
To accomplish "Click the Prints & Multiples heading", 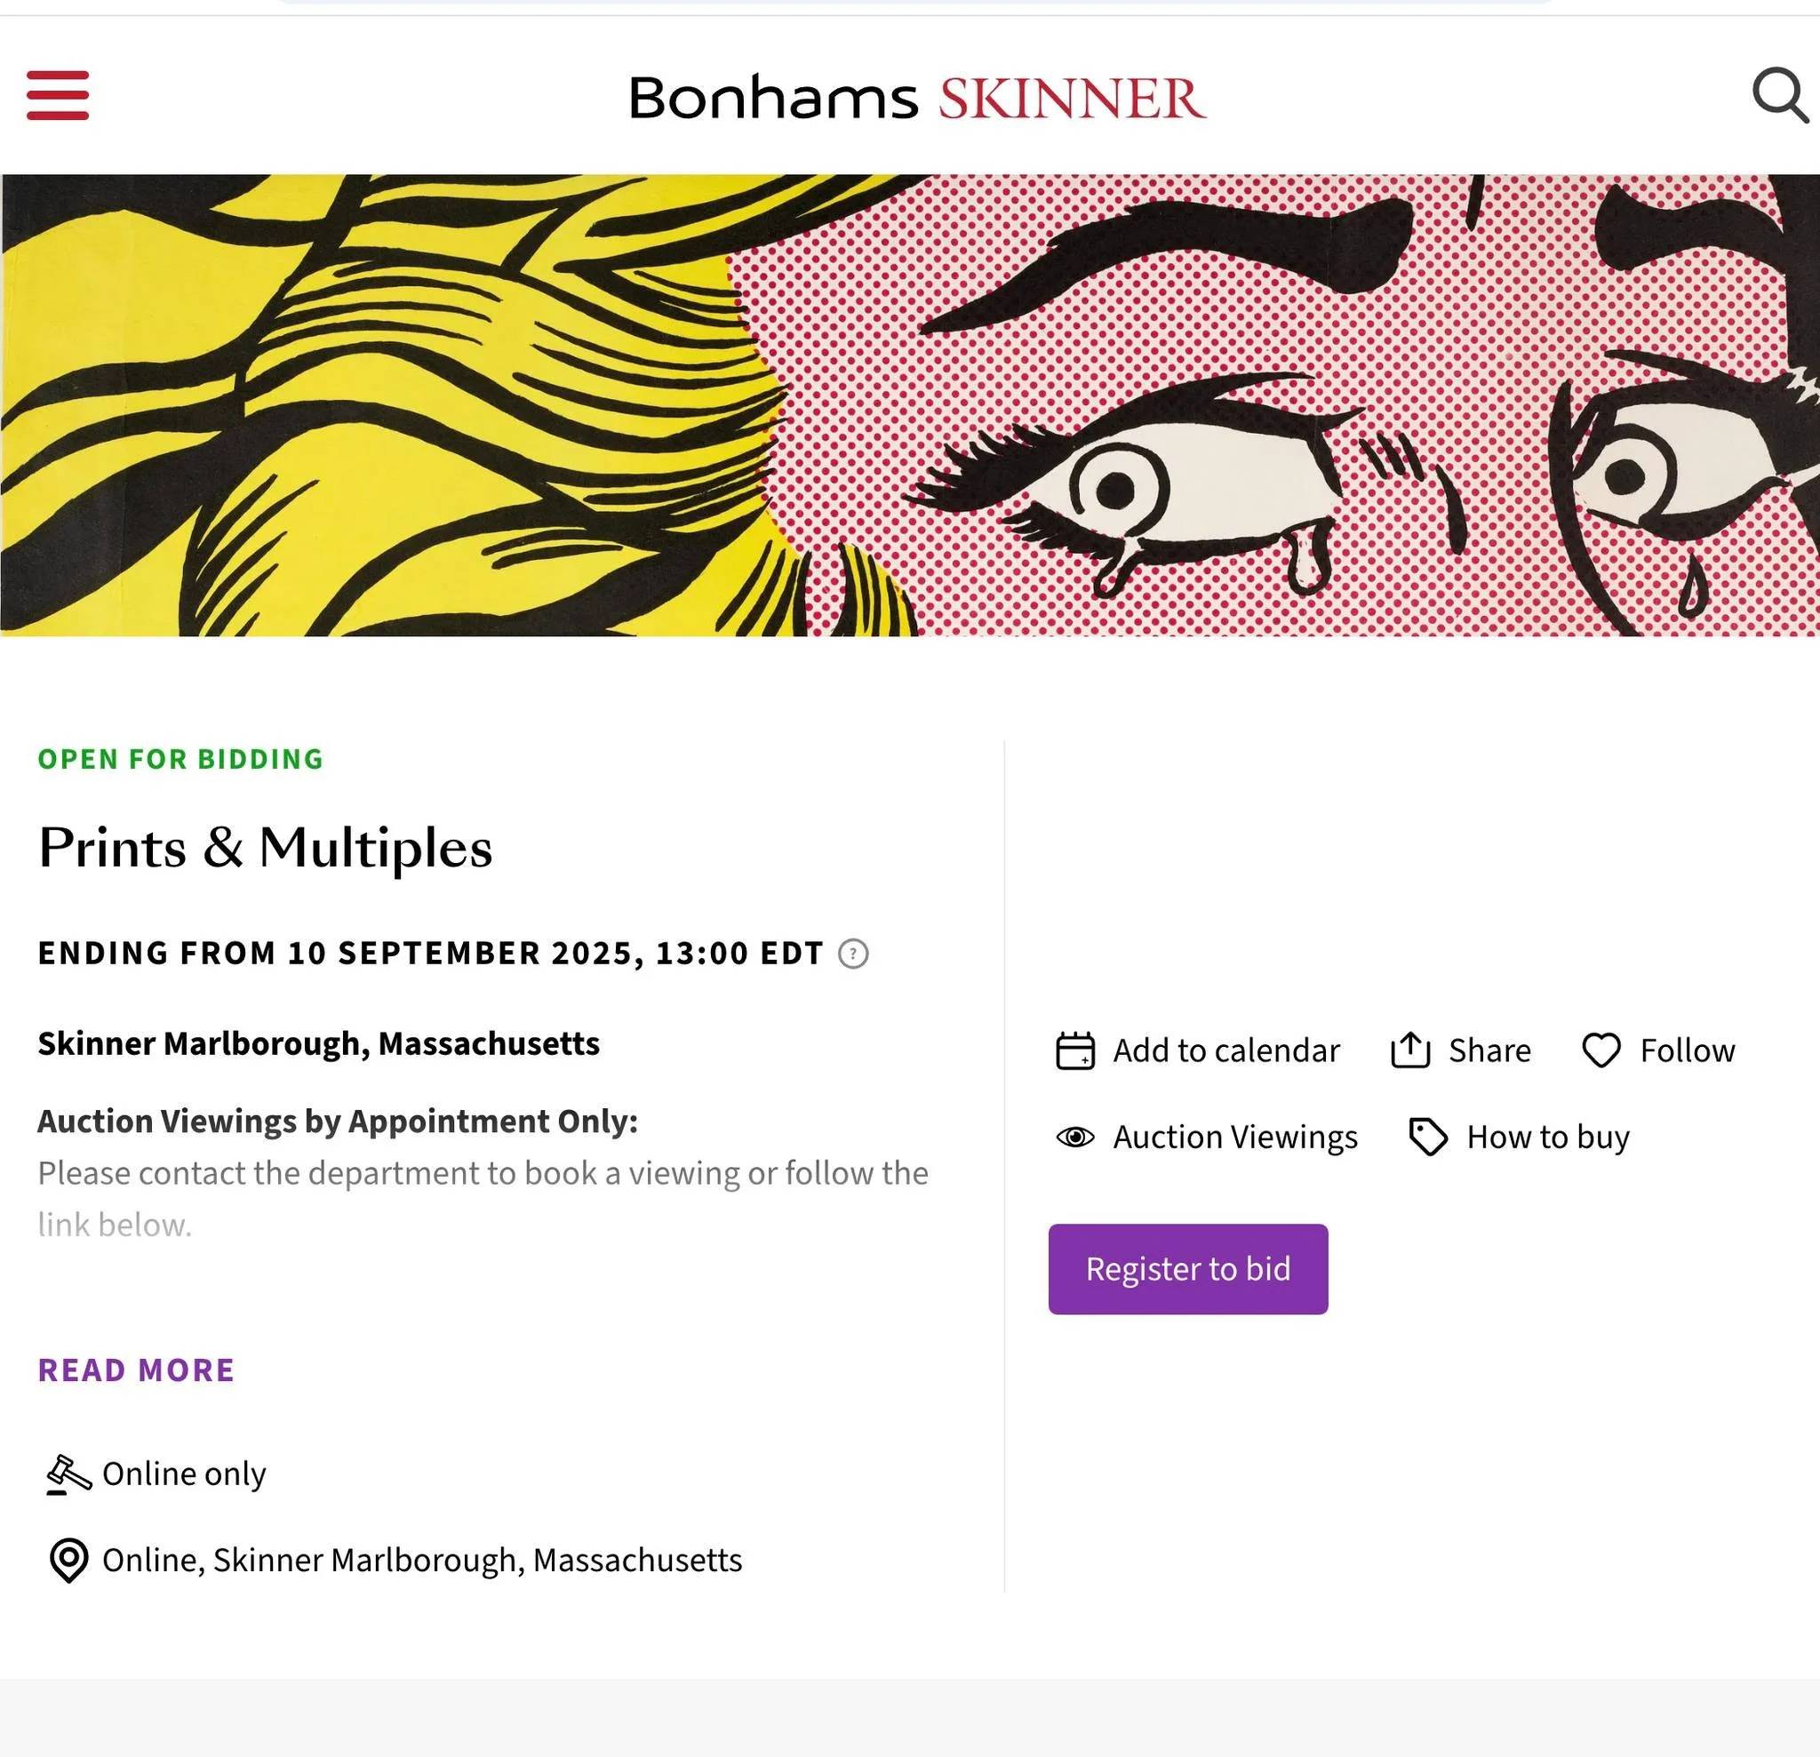I will pos(266,848).
